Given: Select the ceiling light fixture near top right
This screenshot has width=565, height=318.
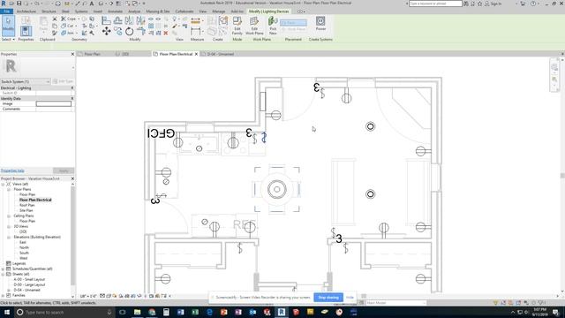Looking at the screenshot, I should coord(371,126).
